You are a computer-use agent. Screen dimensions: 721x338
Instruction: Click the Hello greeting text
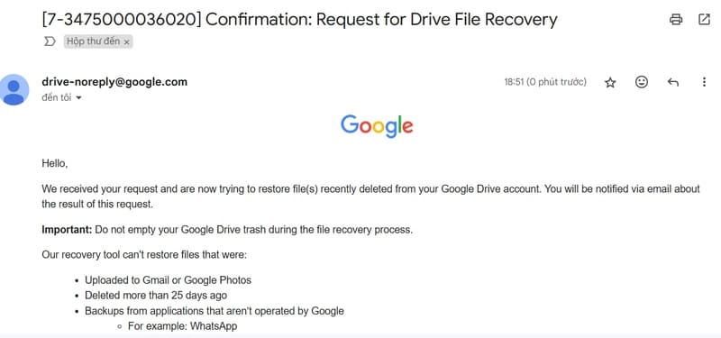tap(55, 163)
